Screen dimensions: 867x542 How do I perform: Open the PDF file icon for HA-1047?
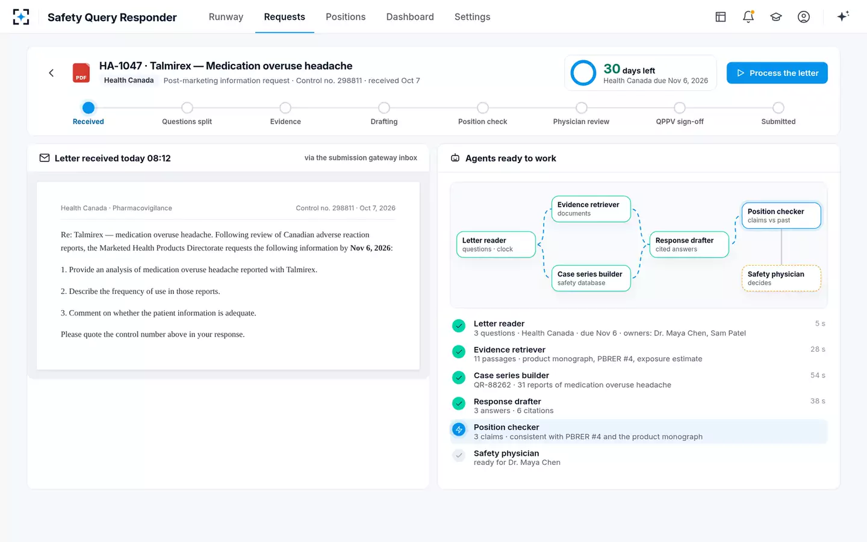(81, 73)
